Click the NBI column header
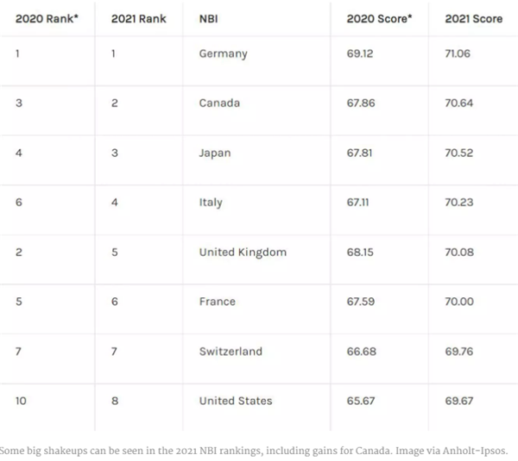 click(208, 19)
